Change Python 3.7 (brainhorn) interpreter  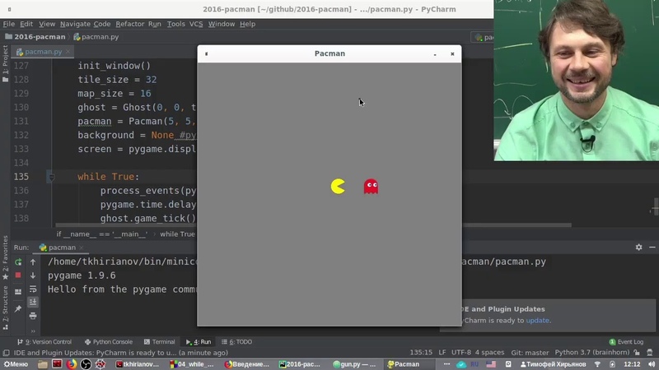[592, 353]
